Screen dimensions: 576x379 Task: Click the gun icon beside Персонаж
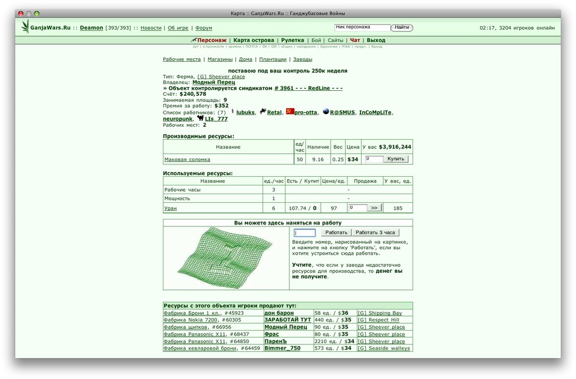coord(194,40)
